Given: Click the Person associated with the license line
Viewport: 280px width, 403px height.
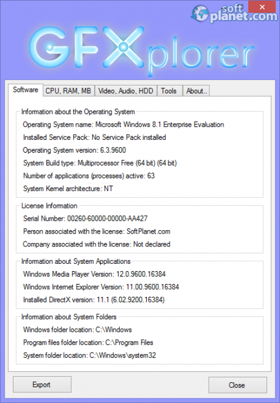Looking at the screenshot, I should tap(96, 231).
